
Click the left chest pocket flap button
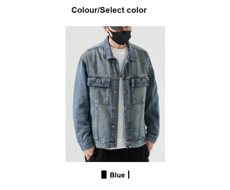point(99,82)
